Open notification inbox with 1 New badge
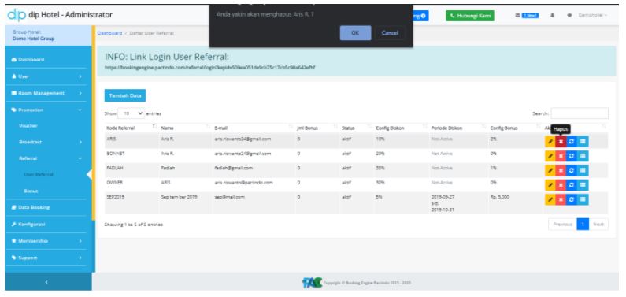Viewport: 626px width, 297px height. point(527,16)
